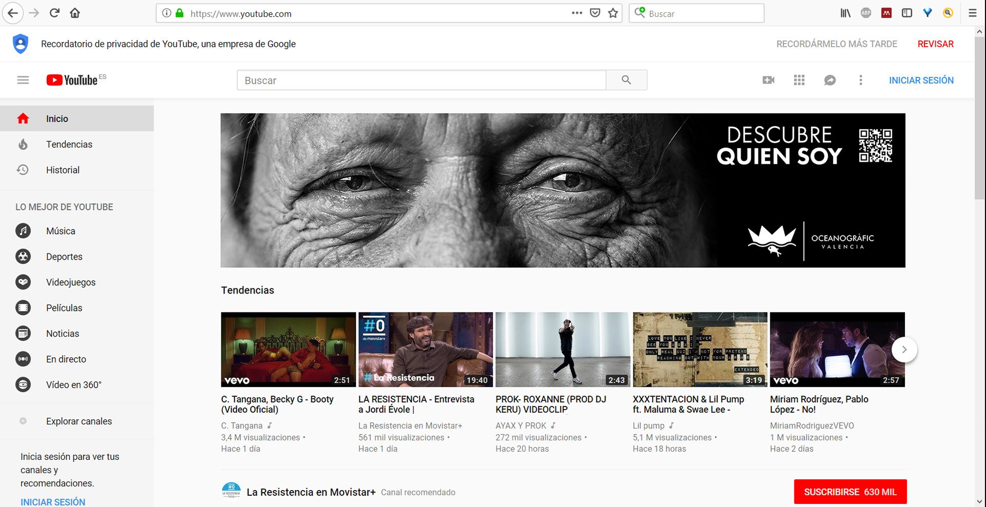The image size is (986, 507).
Task: Select Inicio in sidebar
Action: pyautogui.click(x=77, y=119)
